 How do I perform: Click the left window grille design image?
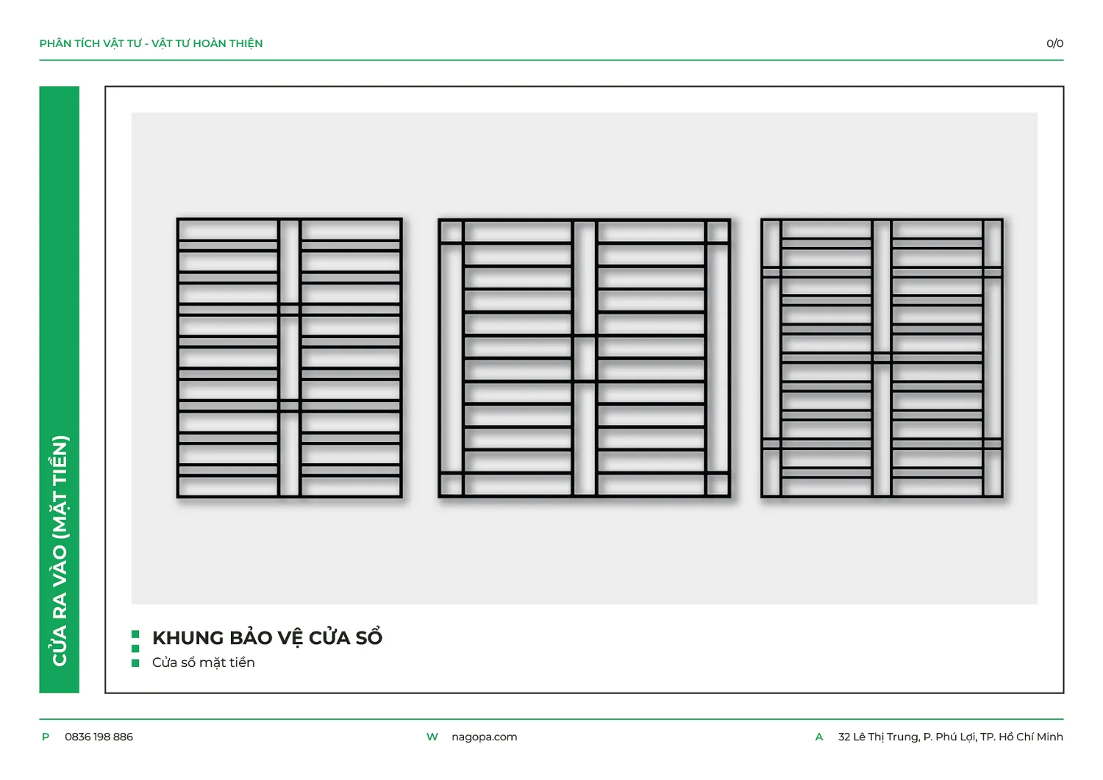tap(289, 358)
